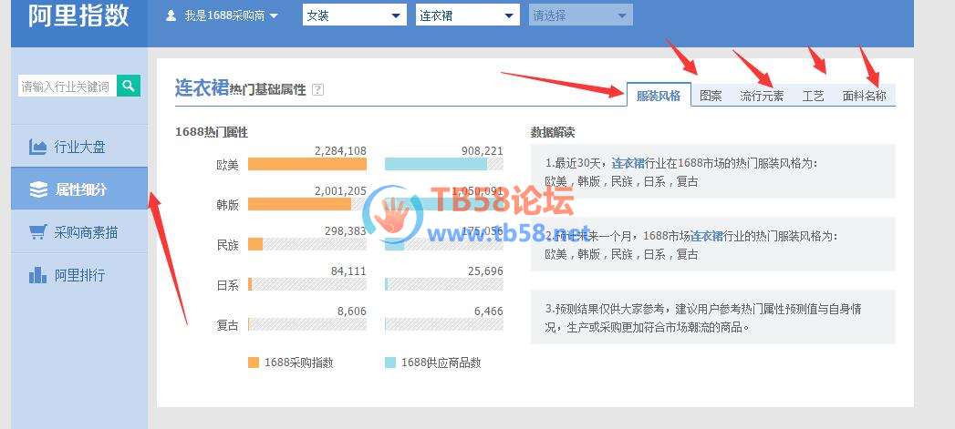
Task: Click the orange 欧美 purchase index bar
Action: [307, 164]
